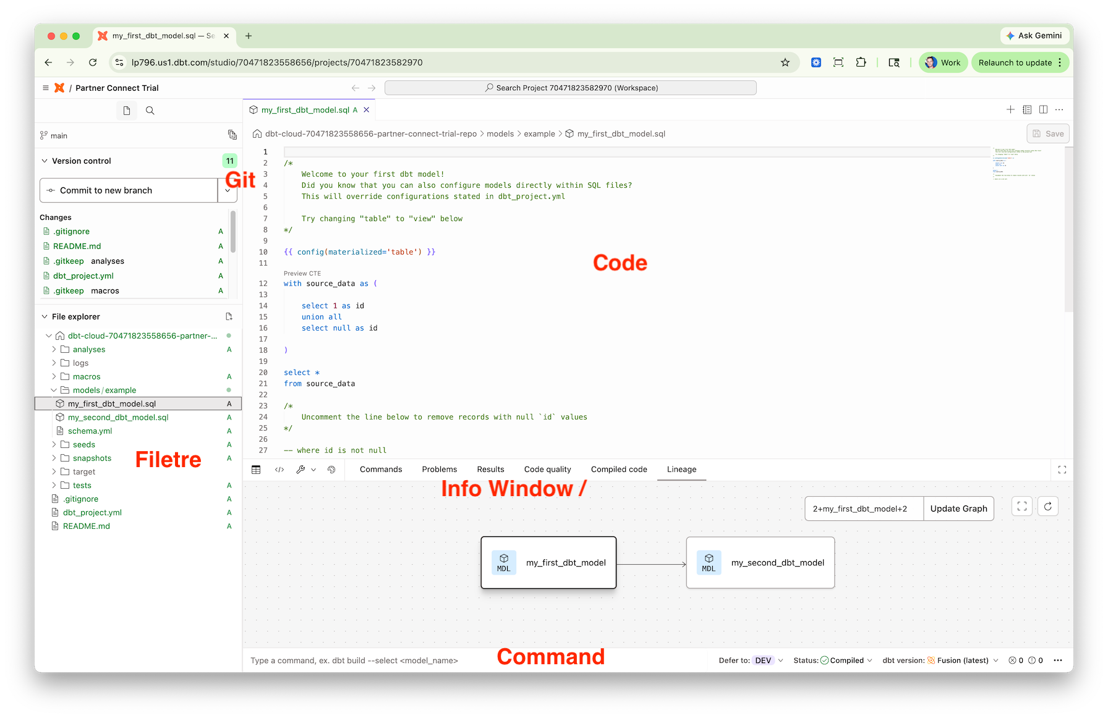Click the Preview CTE link
The image size is (1108, 718).
click(302, 273)
